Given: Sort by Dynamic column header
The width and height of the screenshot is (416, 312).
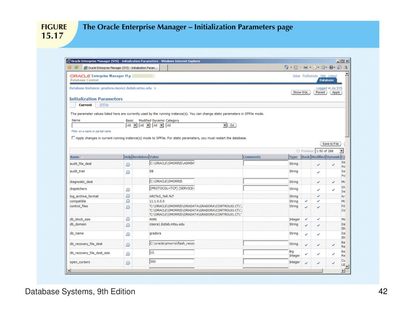Looking at the screenshot, I should click(x=333, y=157).
